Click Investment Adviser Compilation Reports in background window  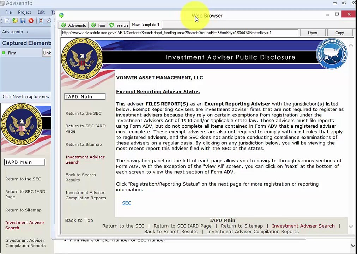(25, 243)
